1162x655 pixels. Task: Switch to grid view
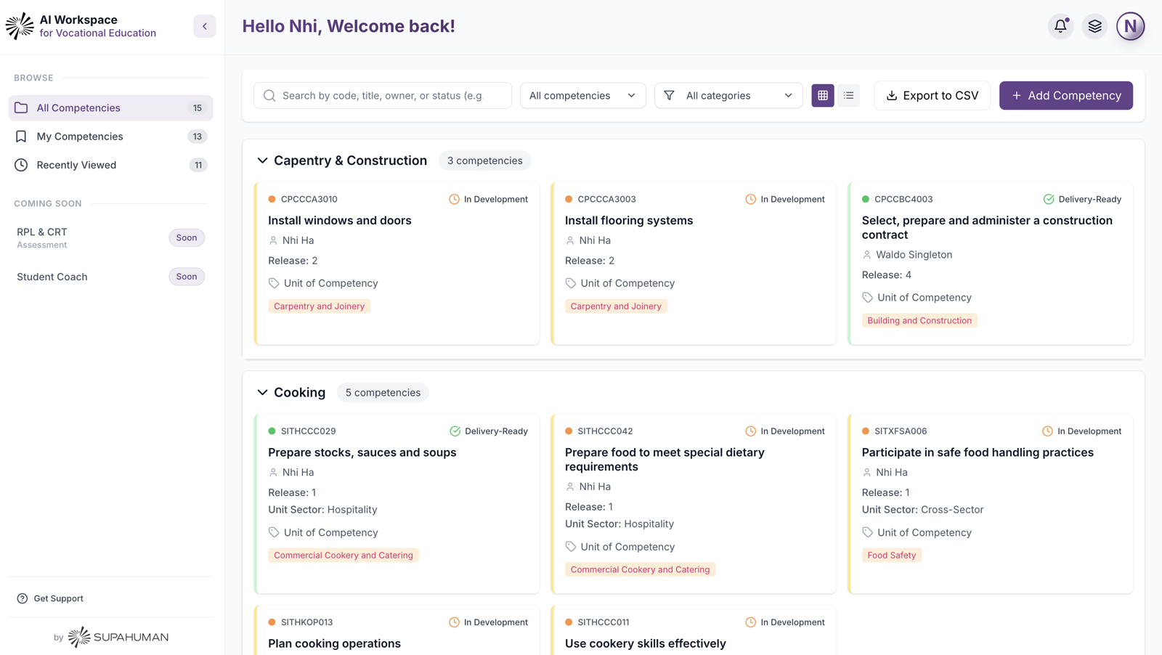[823, 95]
